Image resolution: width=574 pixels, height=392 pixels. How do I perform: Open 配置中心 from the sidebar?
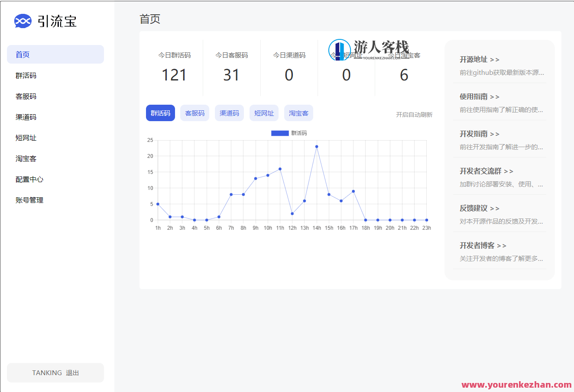pos(29,179)
